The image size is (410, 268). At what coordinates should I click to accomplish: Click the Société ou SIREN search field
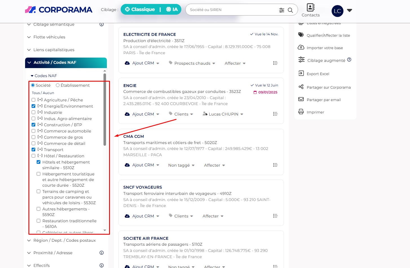(x=231, y=10)
